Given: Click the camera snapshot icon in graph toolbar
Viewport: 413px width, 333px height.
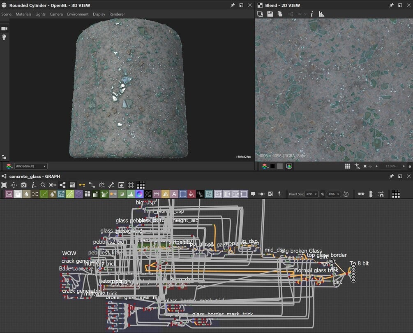Looking at the screenshot, I should (24, 185).
